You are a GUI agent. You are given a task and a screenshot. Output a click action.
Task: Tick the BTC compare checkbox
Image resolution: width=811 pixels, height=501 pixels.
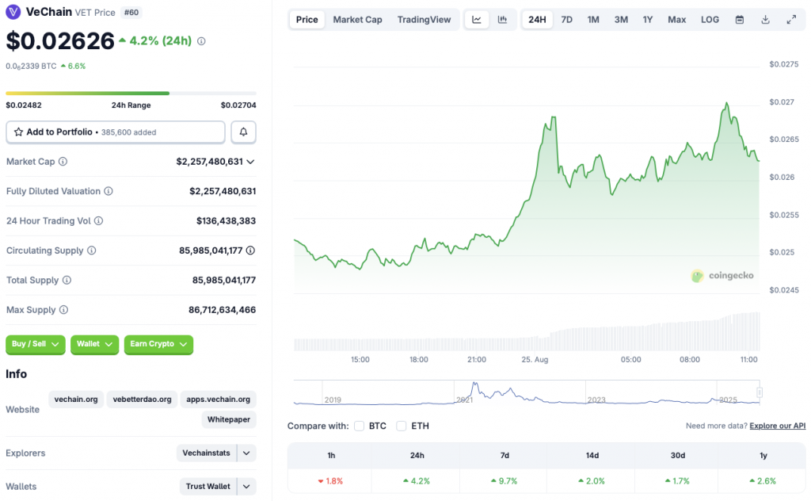(x=359, y=426)
